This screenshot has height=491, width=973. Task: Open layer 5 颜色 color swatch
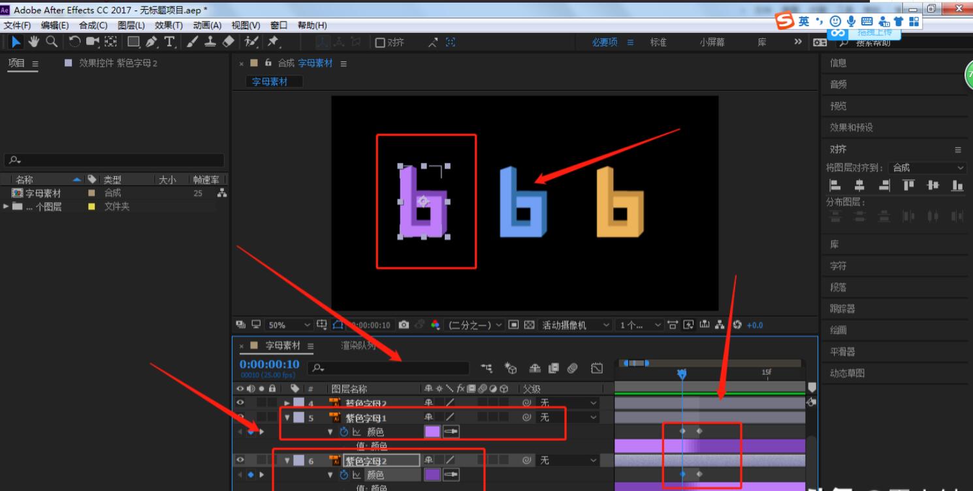pos(432,432)
